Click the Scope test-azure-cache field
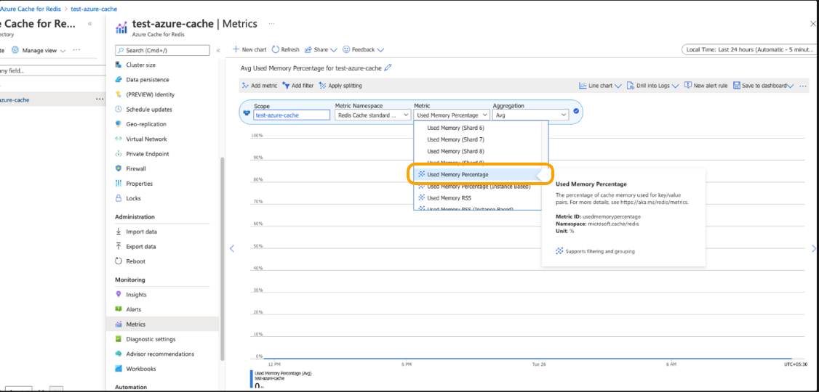 [292, 115]
